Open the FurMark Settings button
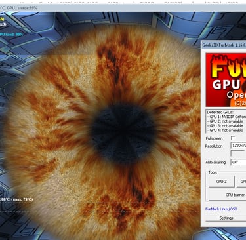This screenshot has width=246, height=240. point(226,218)
